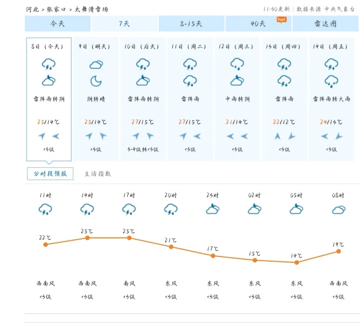Click the 河北 breadcrumb link
The height and width of the screenshot is (323, 362).
click(x=32, y=9)
